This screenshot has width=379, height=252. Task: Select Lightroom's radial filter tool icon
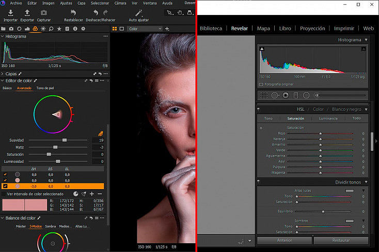[306, 95]
